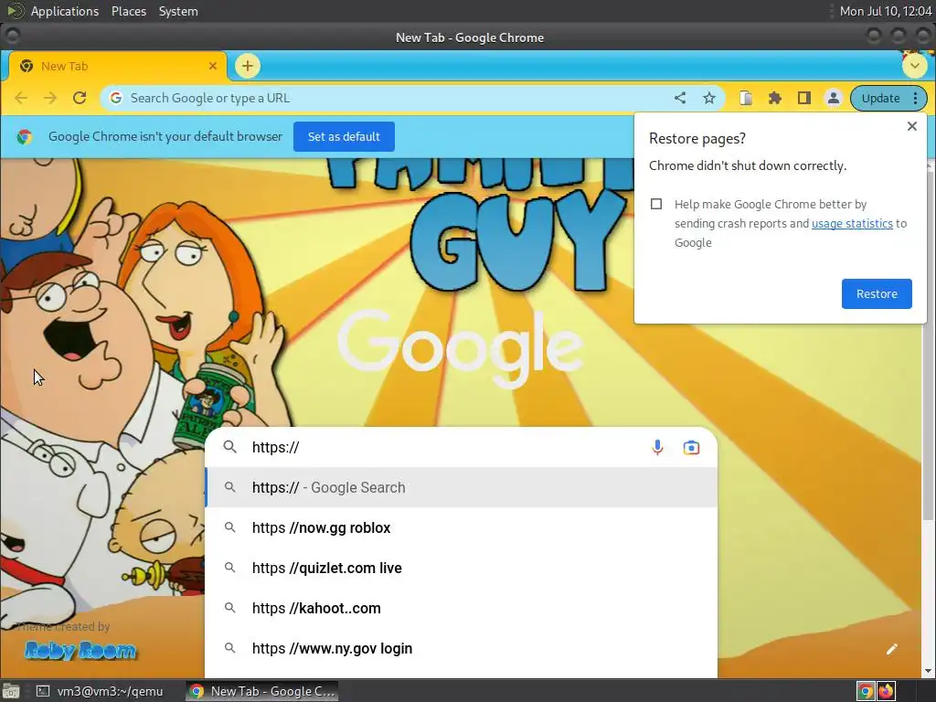
Task: Toggle the side panel icon
Action: 804,98
